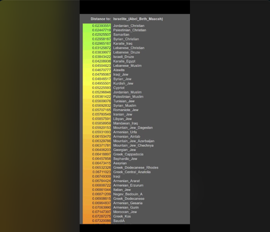Click the Iraqi_Jew entry
Image resolution: width=270 pixels, height=232 pixels.
(x=120, y=75)
